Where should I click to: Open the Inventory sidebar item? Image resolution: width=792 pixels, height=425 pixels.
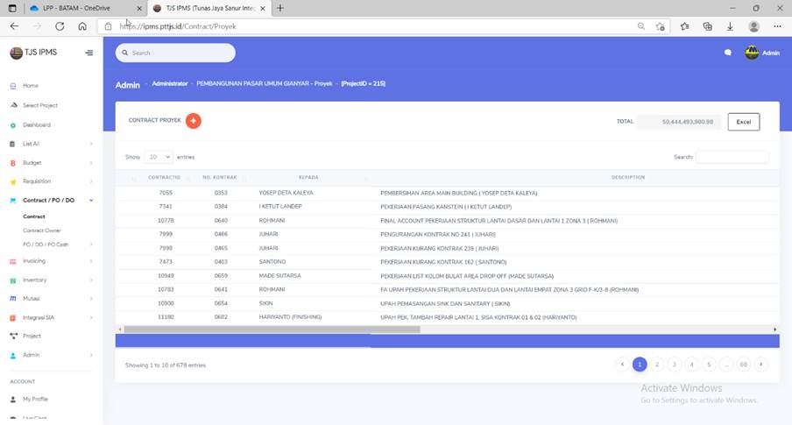(35, 280)
